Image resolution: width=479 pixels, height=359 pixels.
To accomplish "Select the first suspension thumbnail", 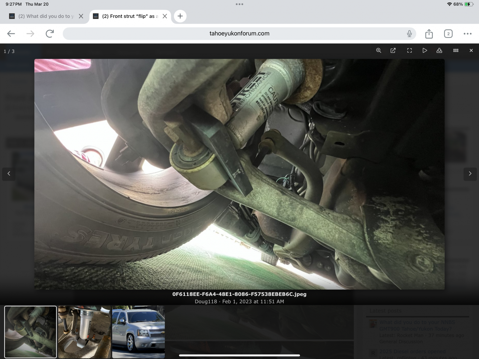I will click(x=30, y=332).
